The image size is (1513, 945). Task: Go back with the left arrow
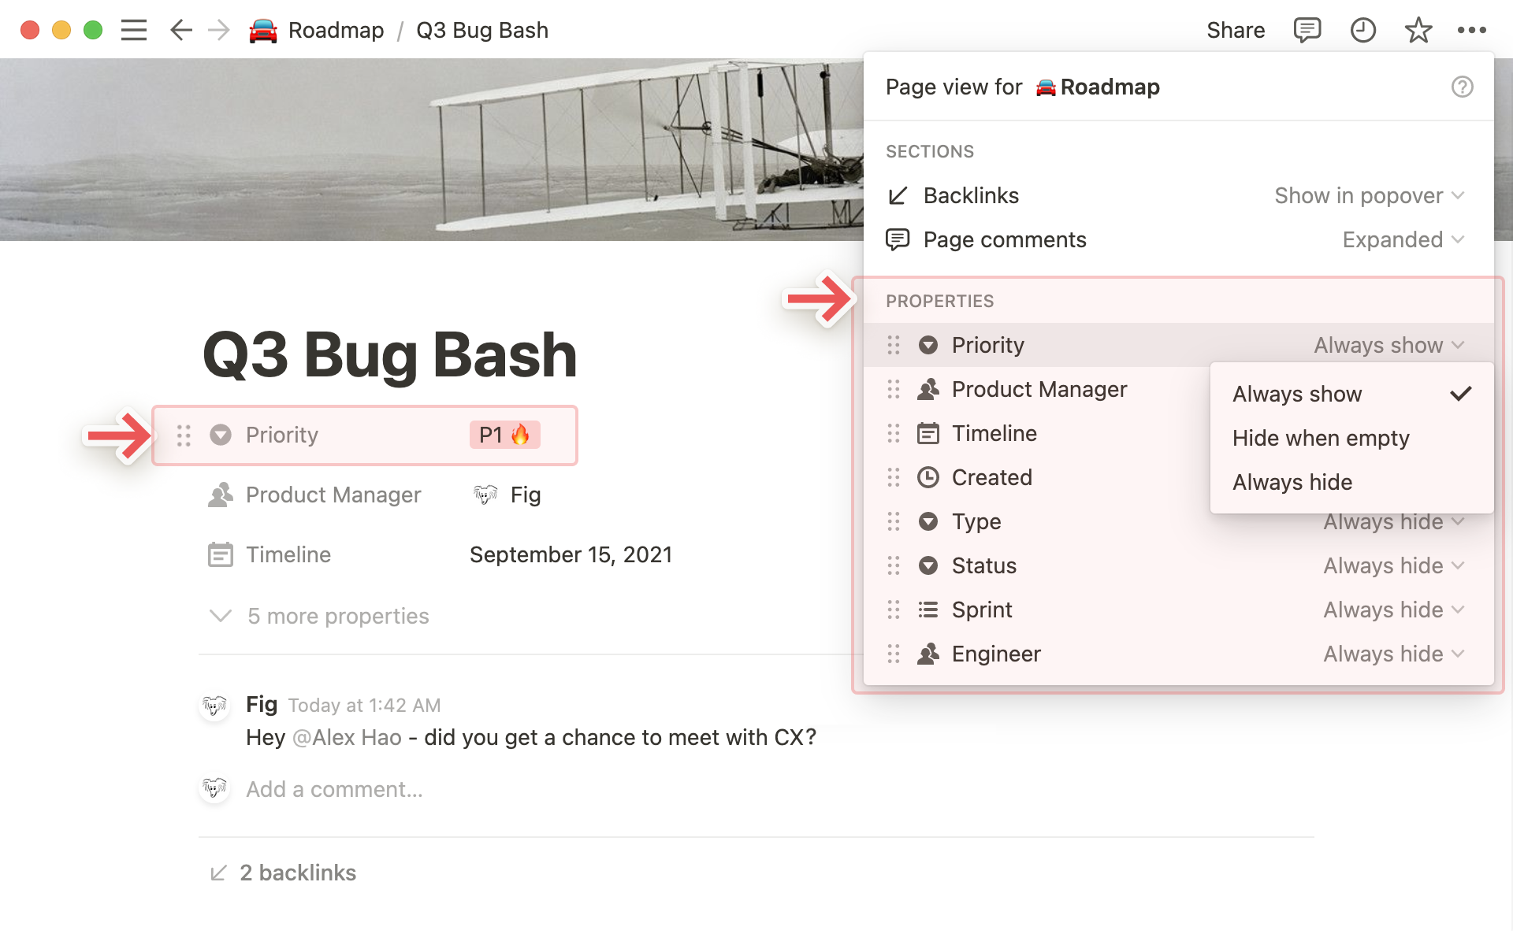coord(181,31)
